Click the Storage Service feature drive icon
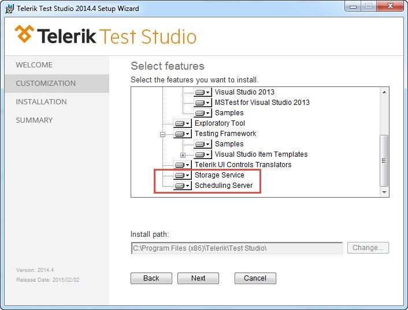408x310 pixels. 182,175
